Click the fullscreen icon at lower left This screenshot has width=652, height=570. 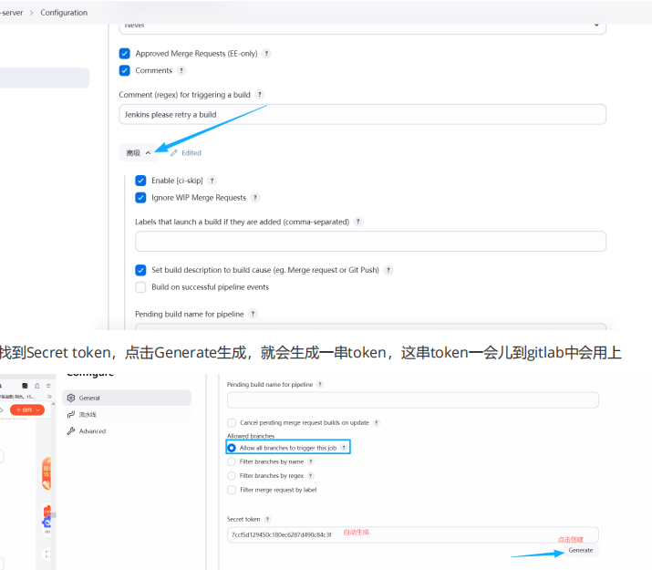coord(47,554)
